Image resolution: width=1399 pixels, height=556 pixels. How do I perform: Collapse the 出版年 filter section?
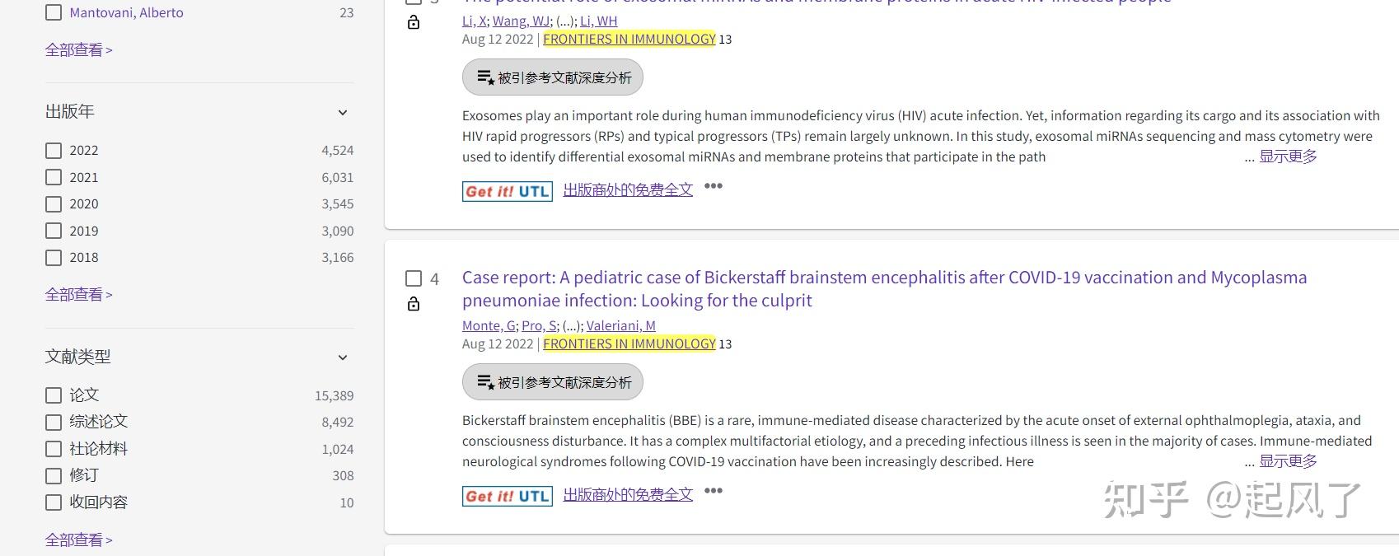[343, 112]
